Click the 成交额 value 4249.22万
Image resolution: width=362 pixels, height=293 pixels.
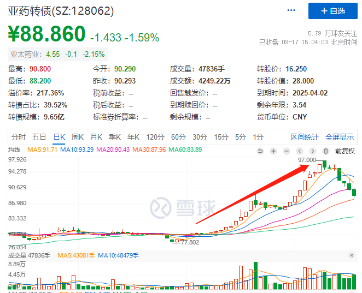[214, 81]
